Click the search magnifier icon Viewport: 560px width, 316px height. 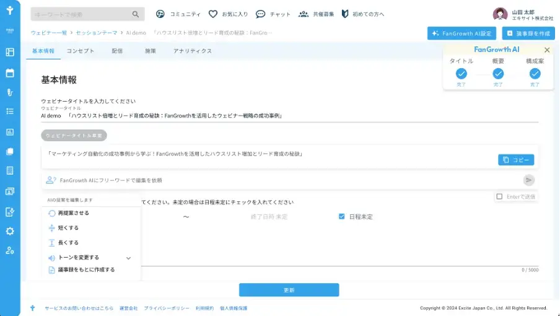[x=136, y=14]
